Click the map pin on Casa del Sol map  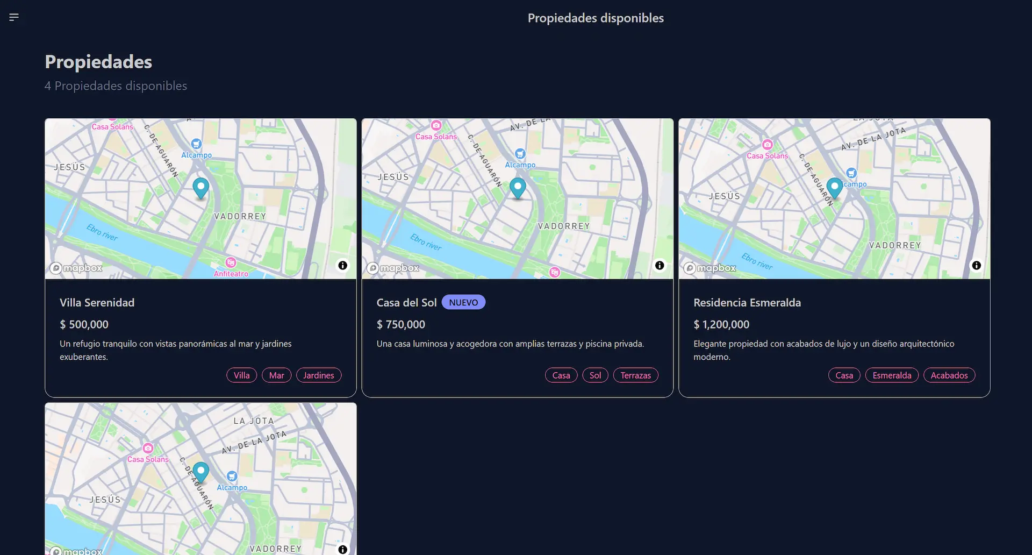pos(518,188)
